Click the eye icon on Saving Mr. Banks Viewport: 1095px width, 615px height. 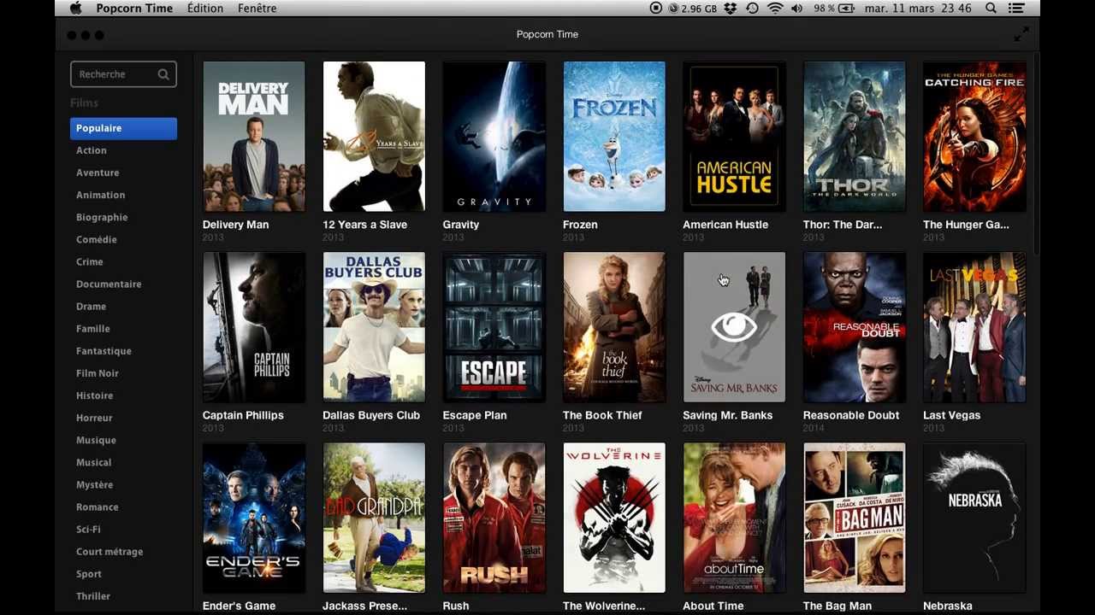pyautogui.click(x=734, y=327)
